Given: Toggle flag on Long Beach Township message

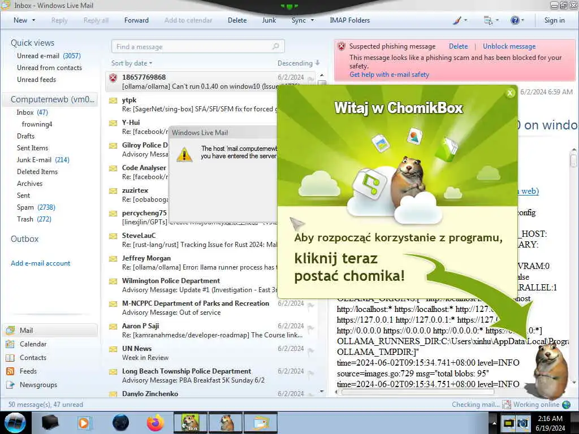Looking at the screenshot, I should tap(310, 373).
